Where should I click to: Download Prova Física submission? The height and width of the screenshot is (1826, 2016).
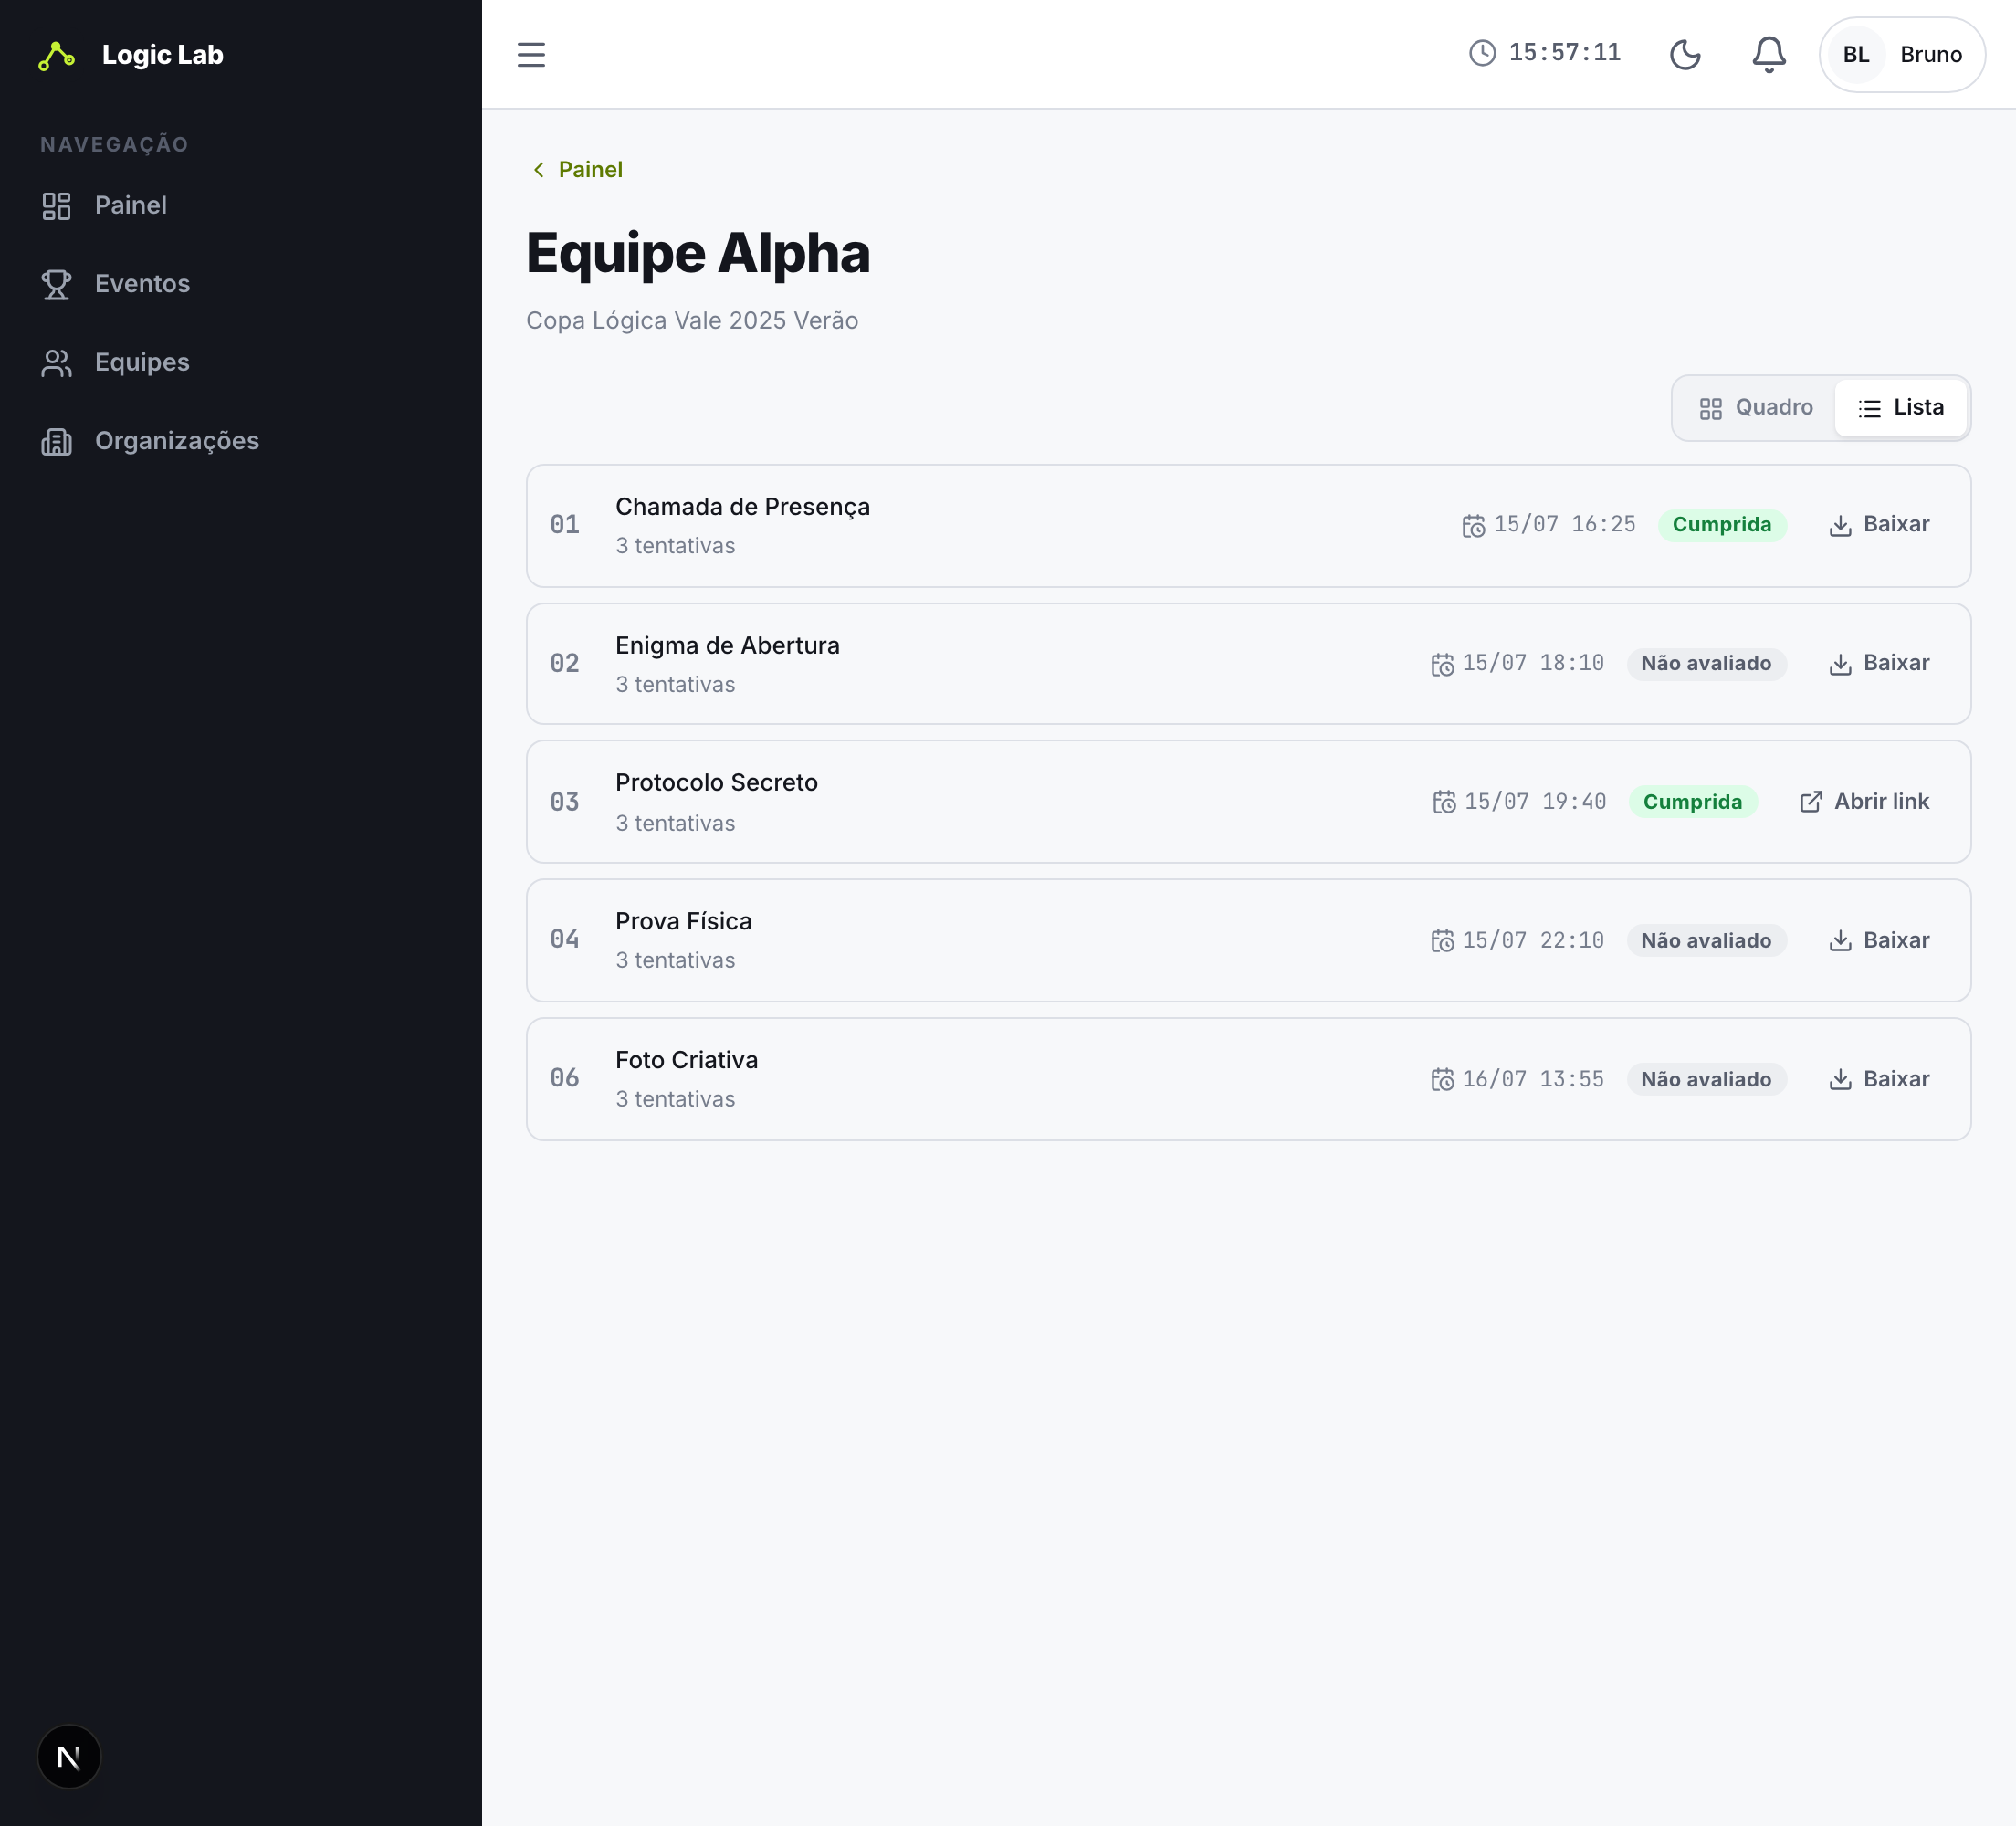(x=1879, y=940)
